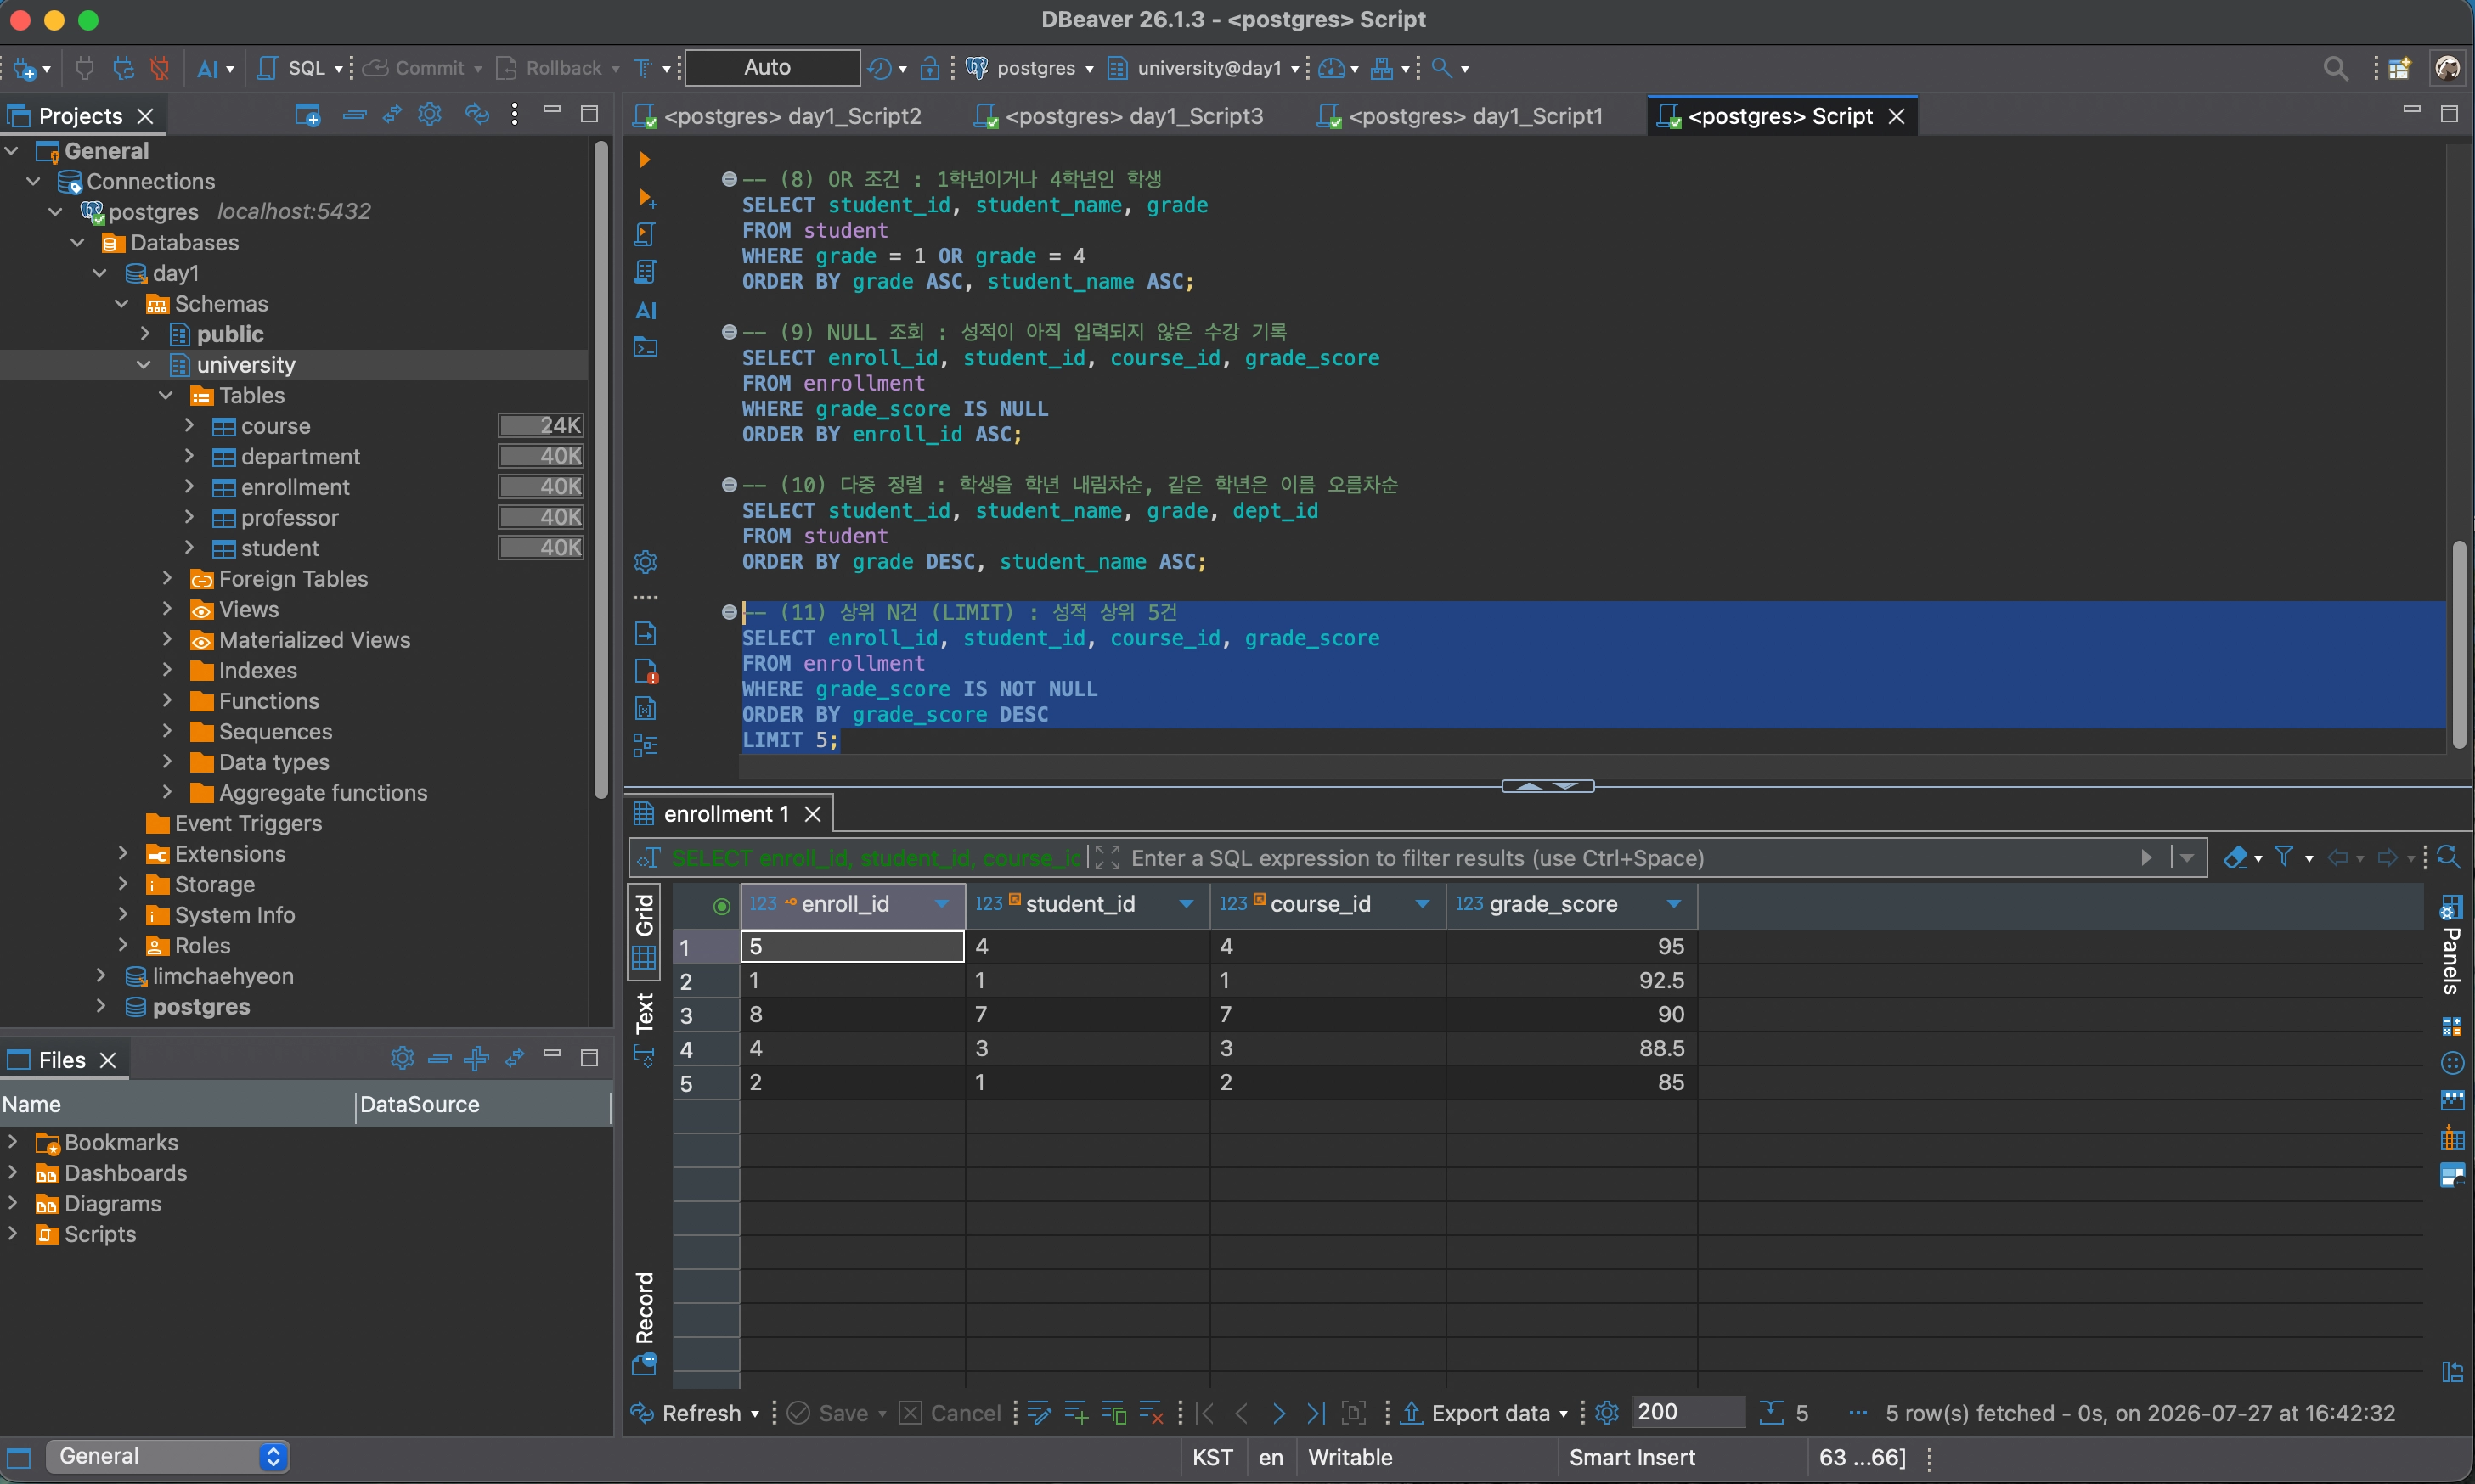This screenshot has height=1484, width=2475.
Task: Collapse the Tables folder
Action: (x=166, y=396)
